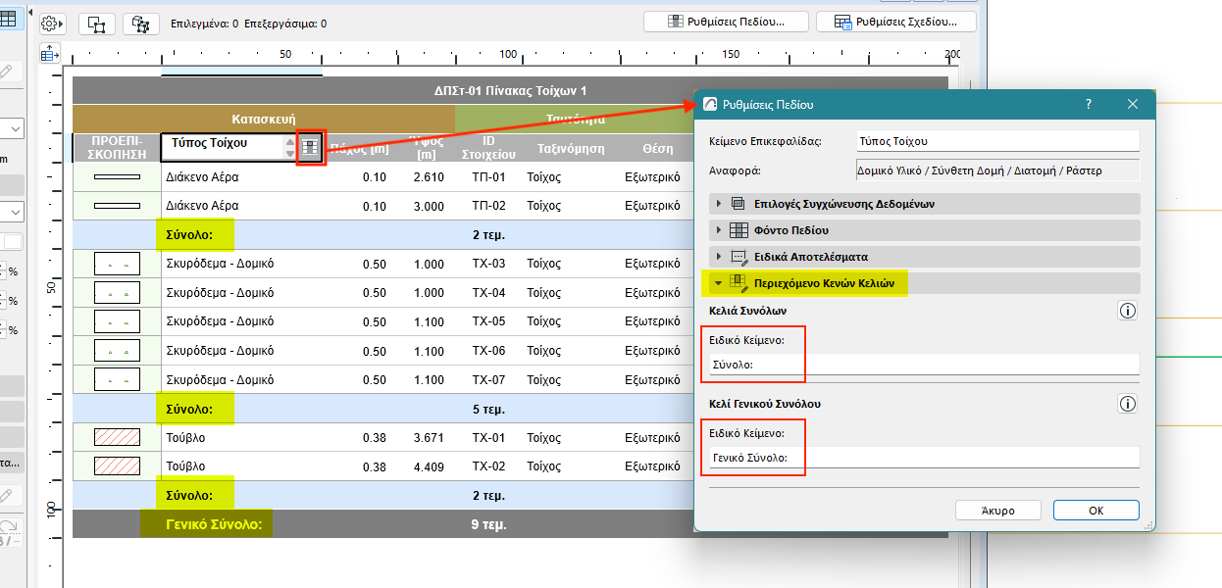Viewport: 1222px width, 588px height.
Task: Click the Επεξεργάσιμα: 0 status text
Action: 285,23
